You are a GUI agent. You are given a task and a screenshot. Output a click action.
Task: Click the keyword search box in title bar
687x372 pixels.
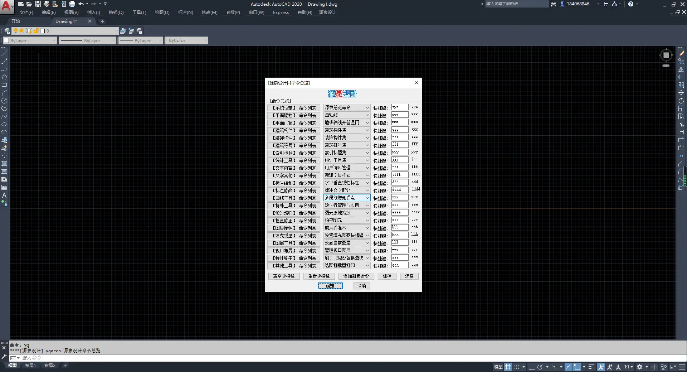516,4
